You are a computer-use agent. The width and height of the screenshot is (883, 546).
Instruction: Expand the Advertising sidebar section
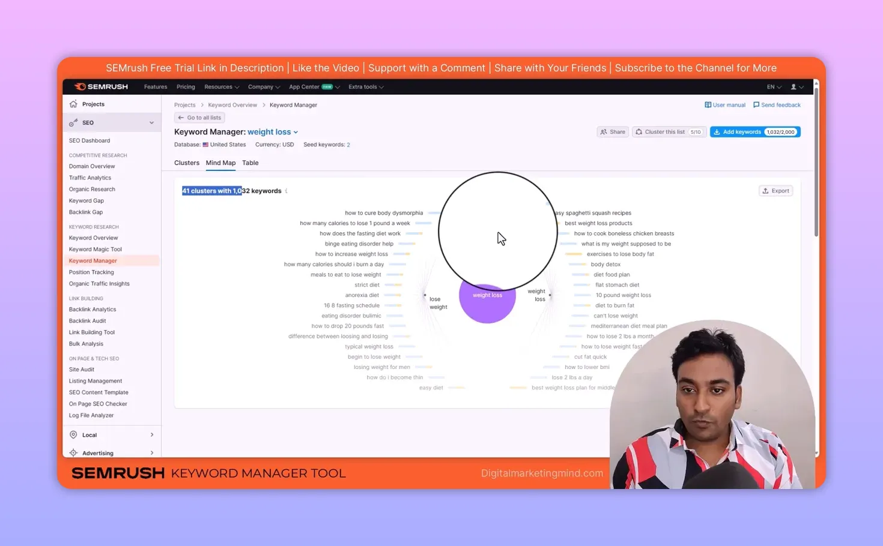pos(151,453)
